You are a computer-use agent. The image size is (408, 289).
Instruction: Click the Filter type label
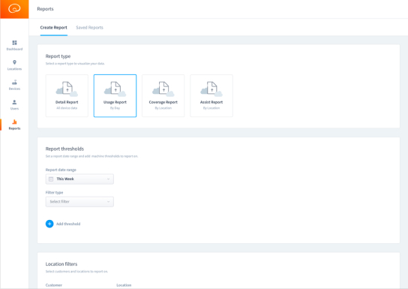pos(55,192)
